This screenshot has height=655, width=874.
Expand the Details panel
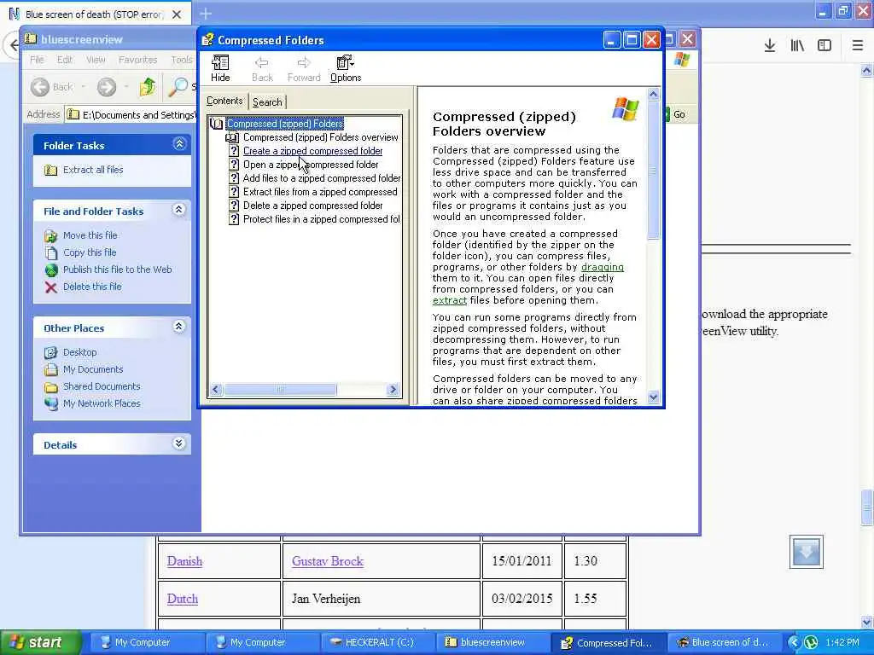179,443
